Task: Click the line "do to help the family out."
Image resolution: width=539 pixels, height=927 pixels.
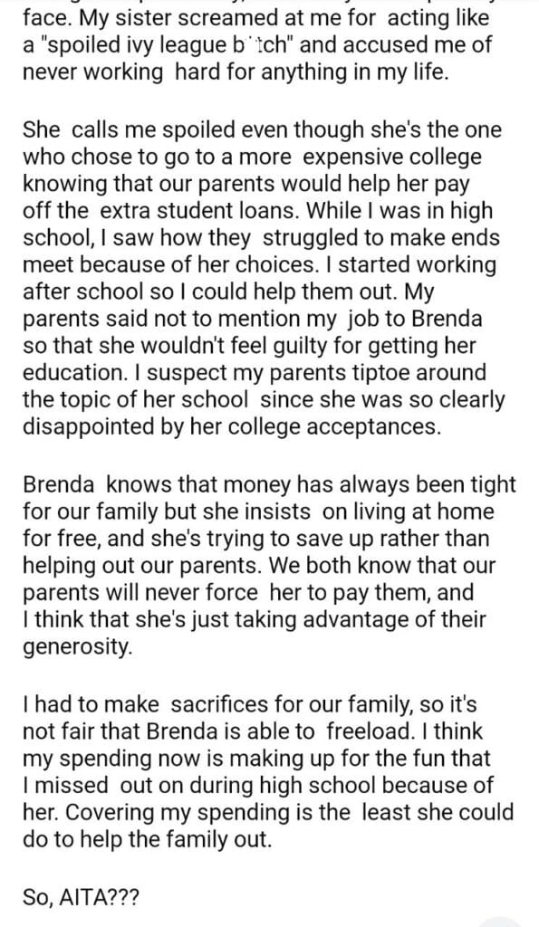Action: click(148, 839)
